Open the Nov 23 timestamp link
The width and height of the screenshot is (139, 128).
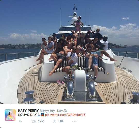(62, 111)
